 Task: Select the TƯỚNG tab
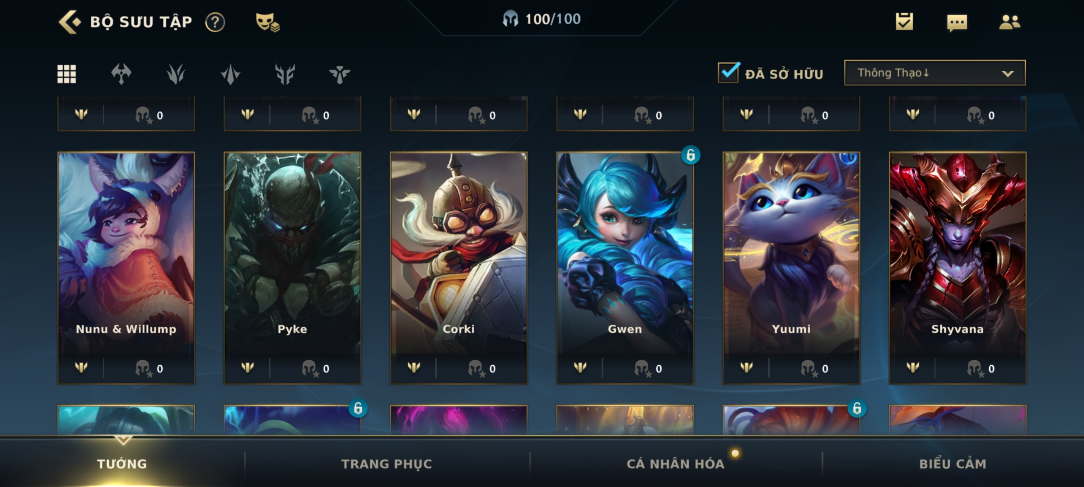tap(122, 464)
